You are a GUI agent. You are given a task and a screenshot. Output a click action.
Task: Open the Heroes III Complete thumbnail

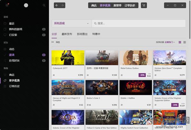[x=68, y=88]
